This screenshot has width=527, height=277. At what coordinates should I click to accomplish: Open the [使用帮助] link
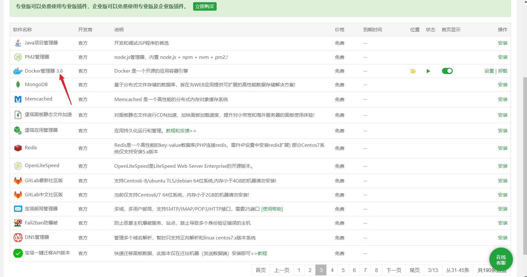click(272, 209)
